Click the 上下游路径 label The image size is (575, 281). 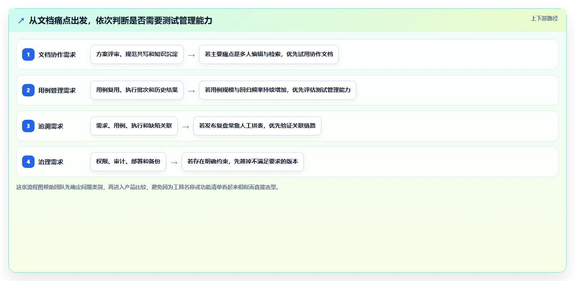click(x=544, y=18)
